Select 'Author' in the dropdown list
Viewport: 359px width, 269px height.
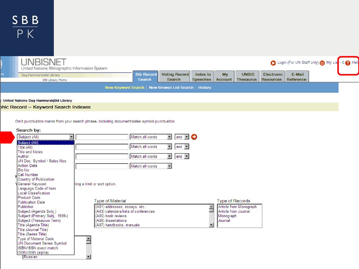46,157
